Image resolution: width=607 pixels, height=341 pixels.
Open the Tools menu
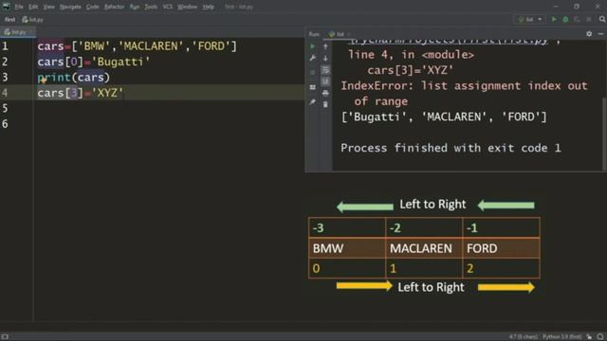151,7
